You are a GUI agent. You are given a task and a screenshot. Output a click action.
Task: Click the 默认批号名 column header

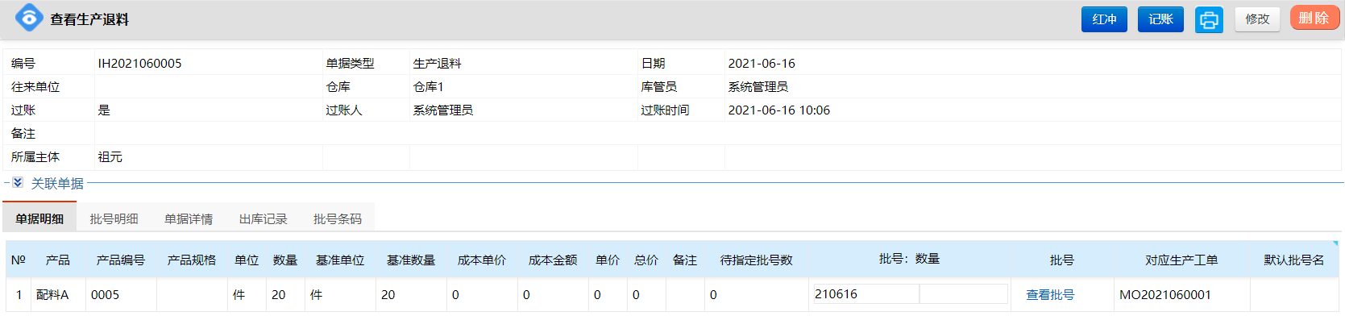click(1294, 260)
